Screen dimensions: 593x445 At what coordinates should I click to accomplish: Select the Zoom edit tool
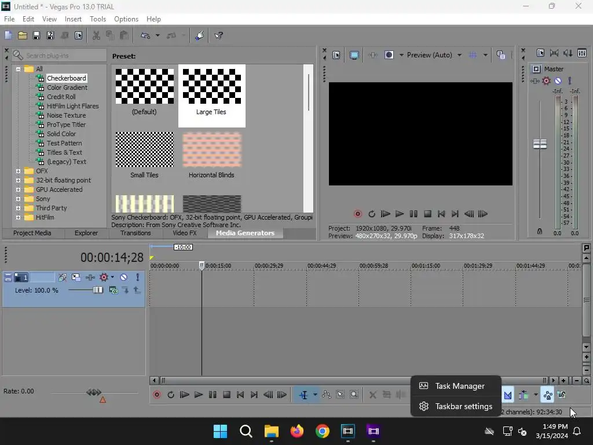pos(354,395)
